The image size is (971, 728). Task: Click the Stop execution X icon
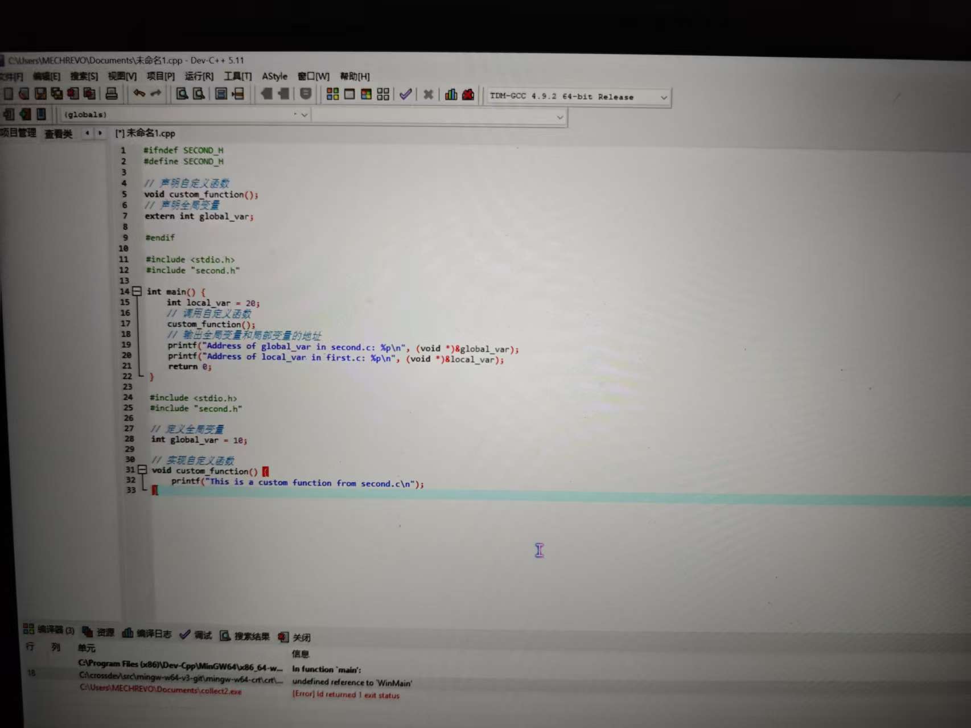pyautogui.click(x=429, y=94)
